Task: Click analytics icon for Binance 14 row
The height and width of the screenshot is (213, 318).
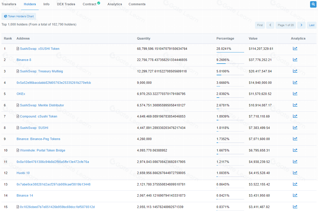Action: pos(295,195)
